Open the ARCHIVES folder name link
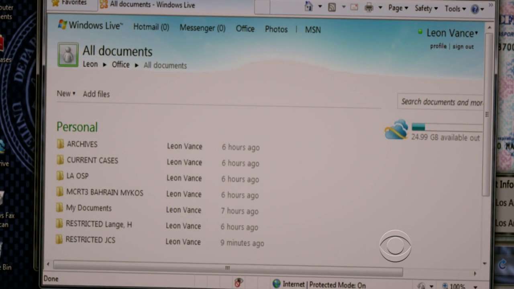Screen dimensions: 514x289 pyautogui.click(x=82, y=144)
